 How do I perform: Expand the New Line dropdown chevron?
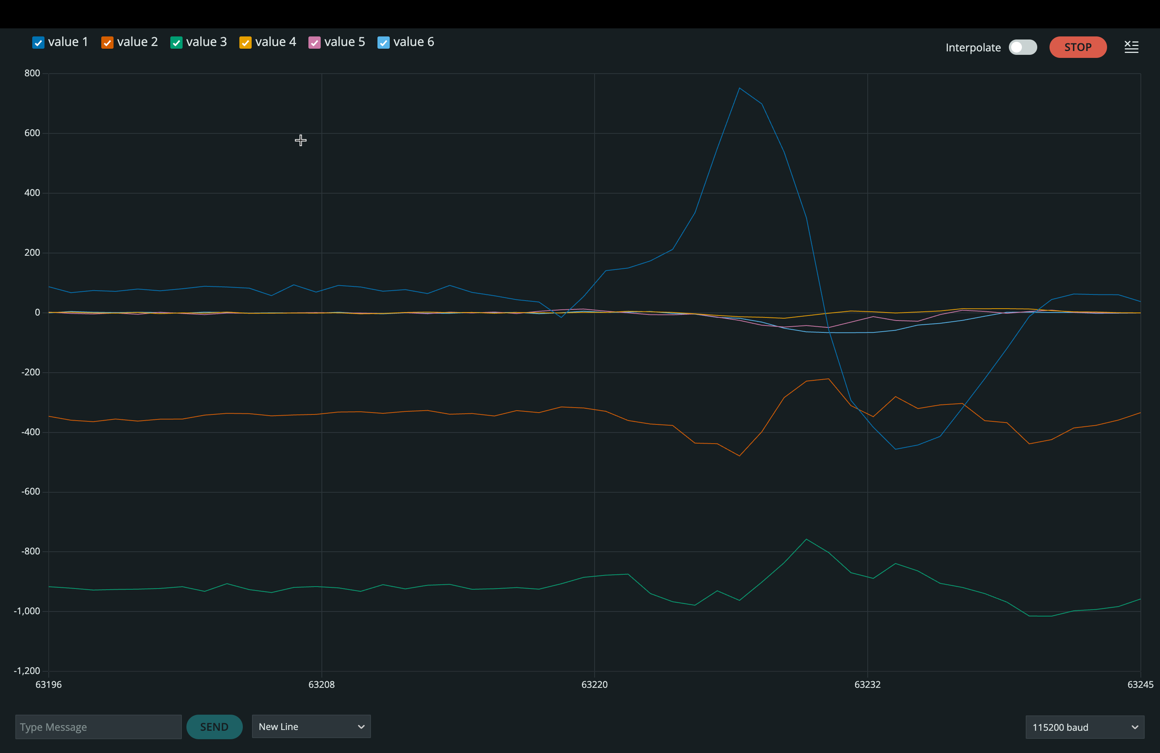[361, 726]
